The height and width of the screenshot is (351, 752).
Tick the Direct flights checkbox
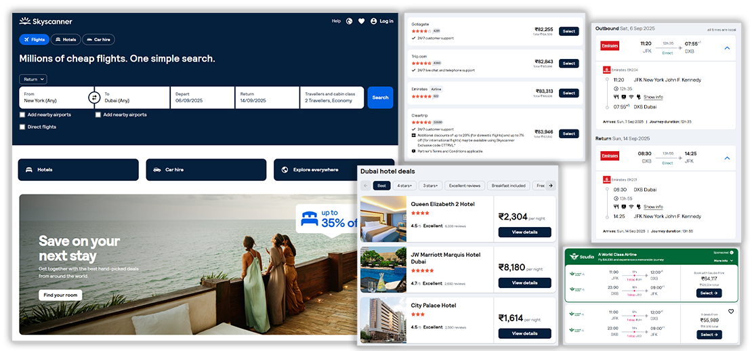22,127
